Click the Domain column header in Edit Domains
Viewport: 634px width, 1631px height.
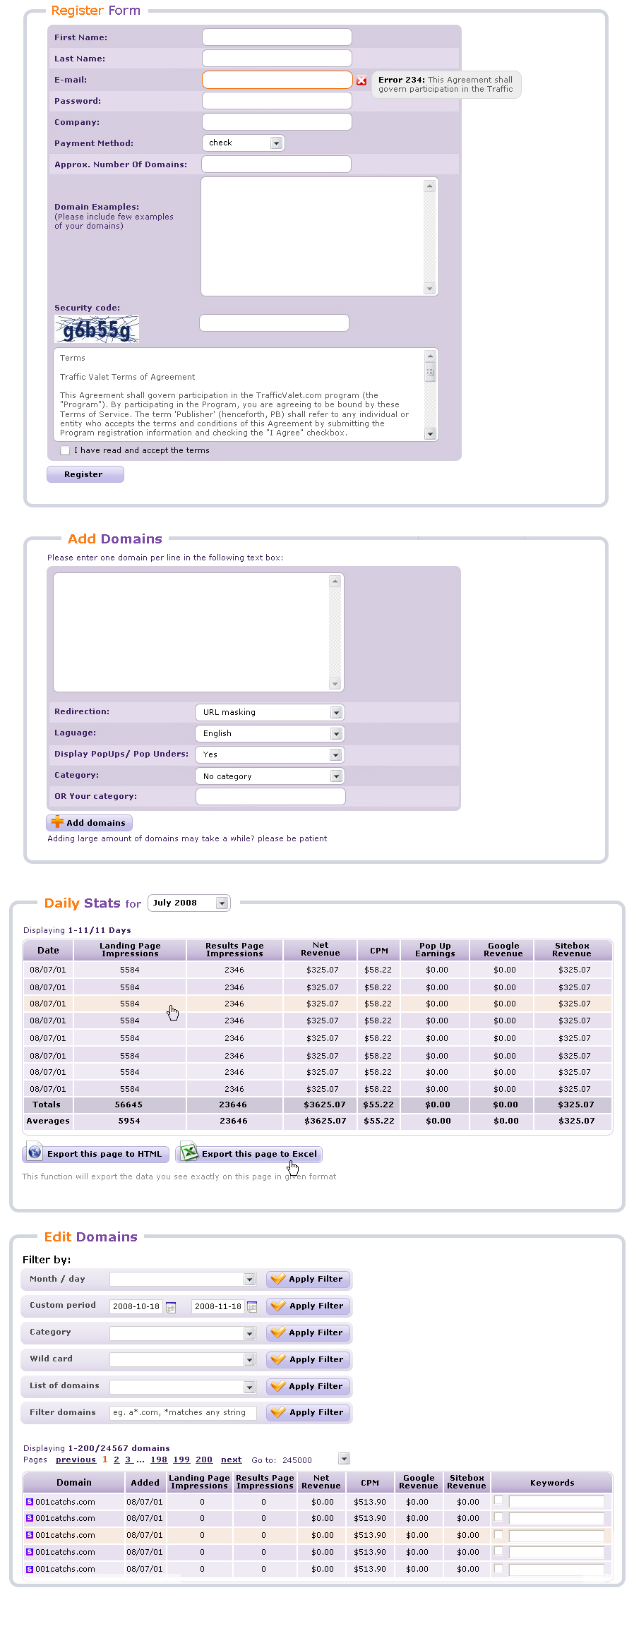click(x=74, y=1483)
